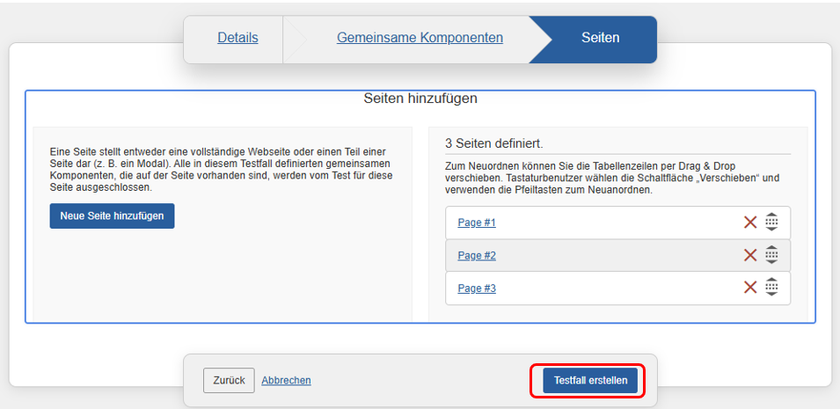Cancel via the Abbrechen link

[x=286, y=380]
